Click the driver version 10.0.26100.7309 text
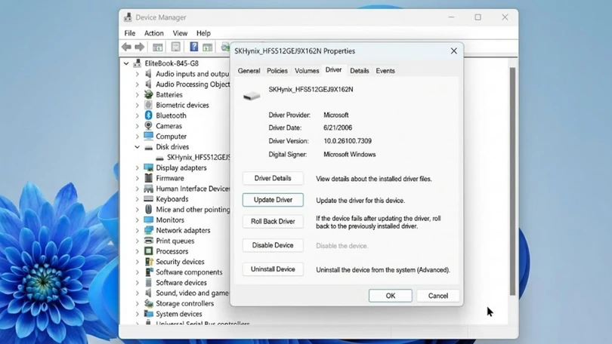This screenshot has height=344, width=612. 348,141
